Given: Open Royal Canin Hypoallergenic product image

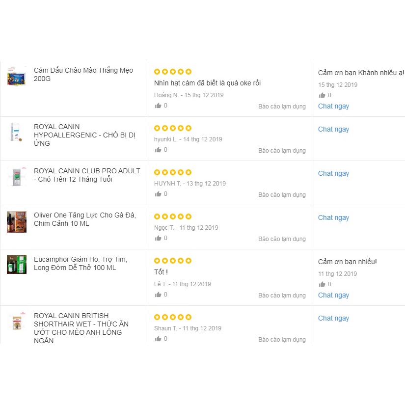Looking at the screenshot, I should 17,133.
